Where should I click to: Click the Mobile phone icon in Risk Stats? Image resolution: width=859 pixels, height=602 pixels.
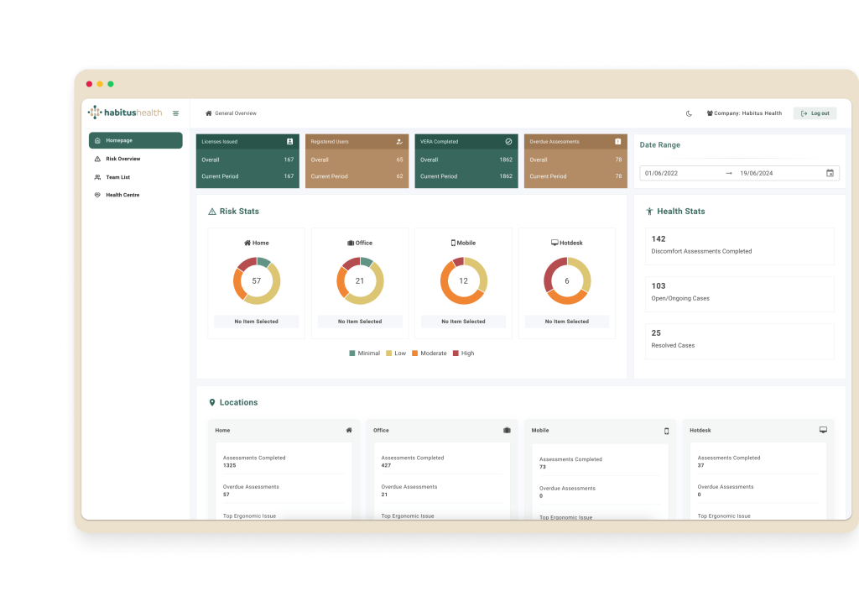point(453,243)
